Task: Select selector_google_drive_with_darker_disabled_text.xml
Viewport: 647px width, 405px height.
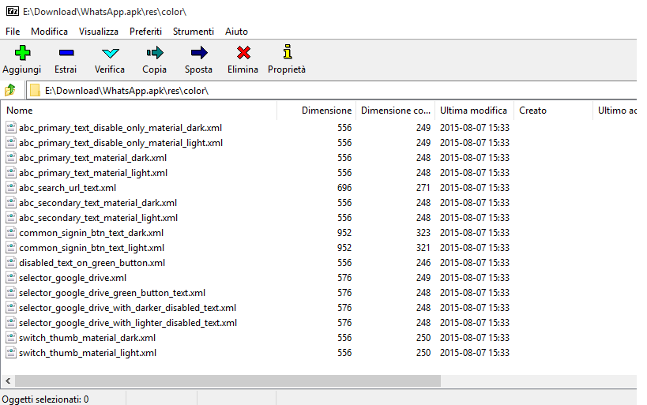Action: 127,308
